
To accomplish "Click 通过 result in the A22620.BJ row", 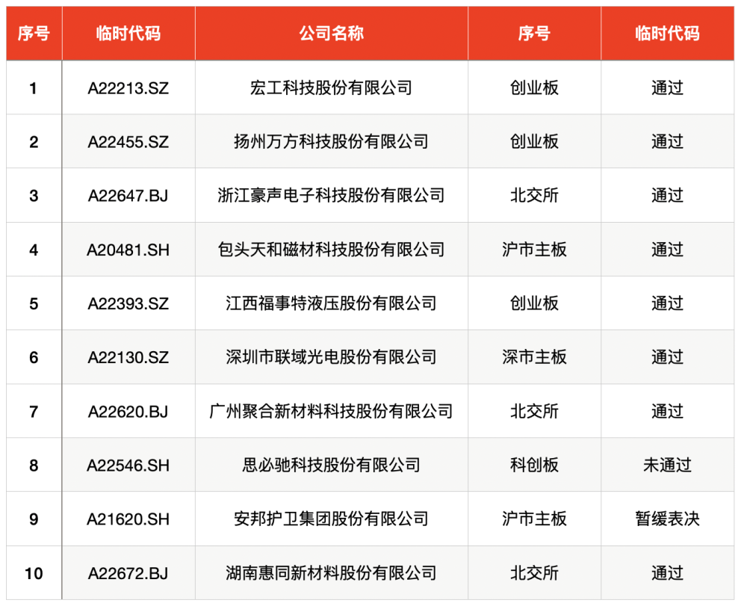I will click(667, 411).
